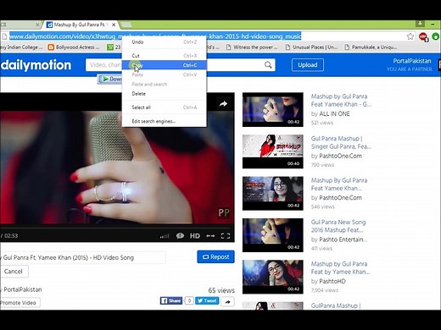Click the dailymotion logo
Image resolution: width=441 pixels, height=330 pixels.
(x=36, y=65)
